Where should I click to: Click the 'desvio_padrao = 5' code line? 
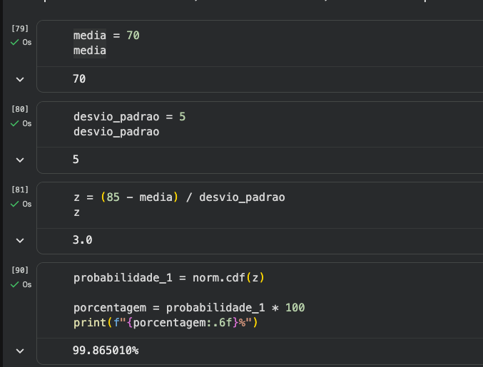click(129, 115)
